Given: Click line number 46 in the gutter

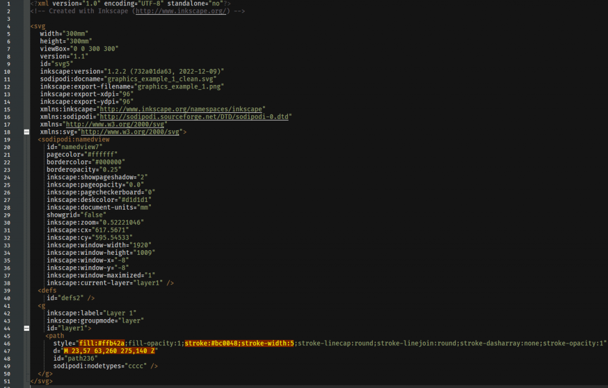Looking at the screenshot, I should pyautogui.click(x=8, y=343).
